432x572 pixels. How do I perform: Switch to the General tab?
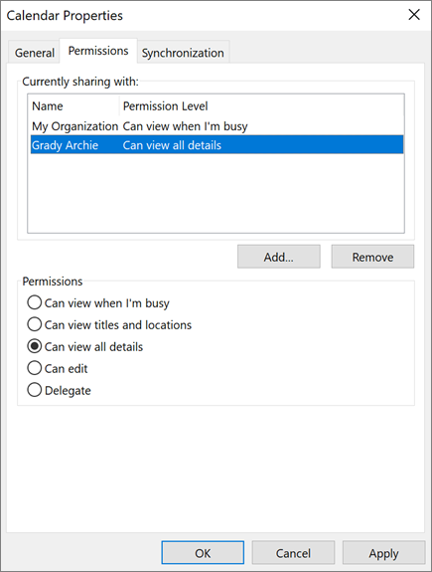coord(34,53)
